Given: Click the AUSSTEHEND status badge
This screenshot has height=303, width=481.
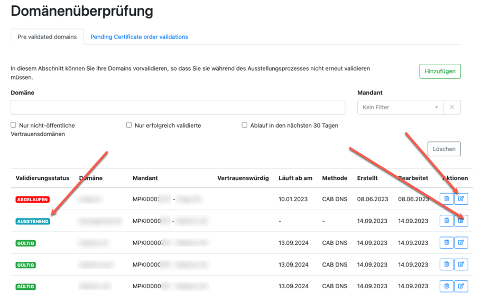Looking at the screenshot, I should (33, 222).
